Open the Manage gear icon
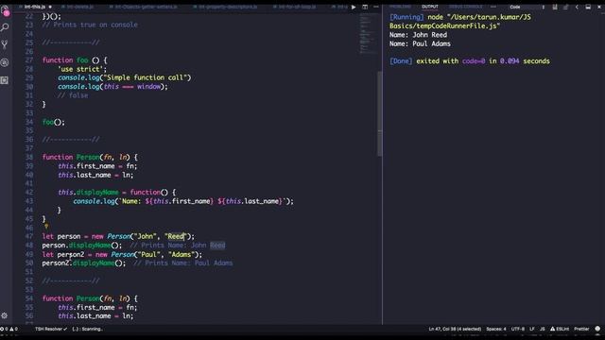The width and height of the screenshot is (605, 340). point(4,315)
